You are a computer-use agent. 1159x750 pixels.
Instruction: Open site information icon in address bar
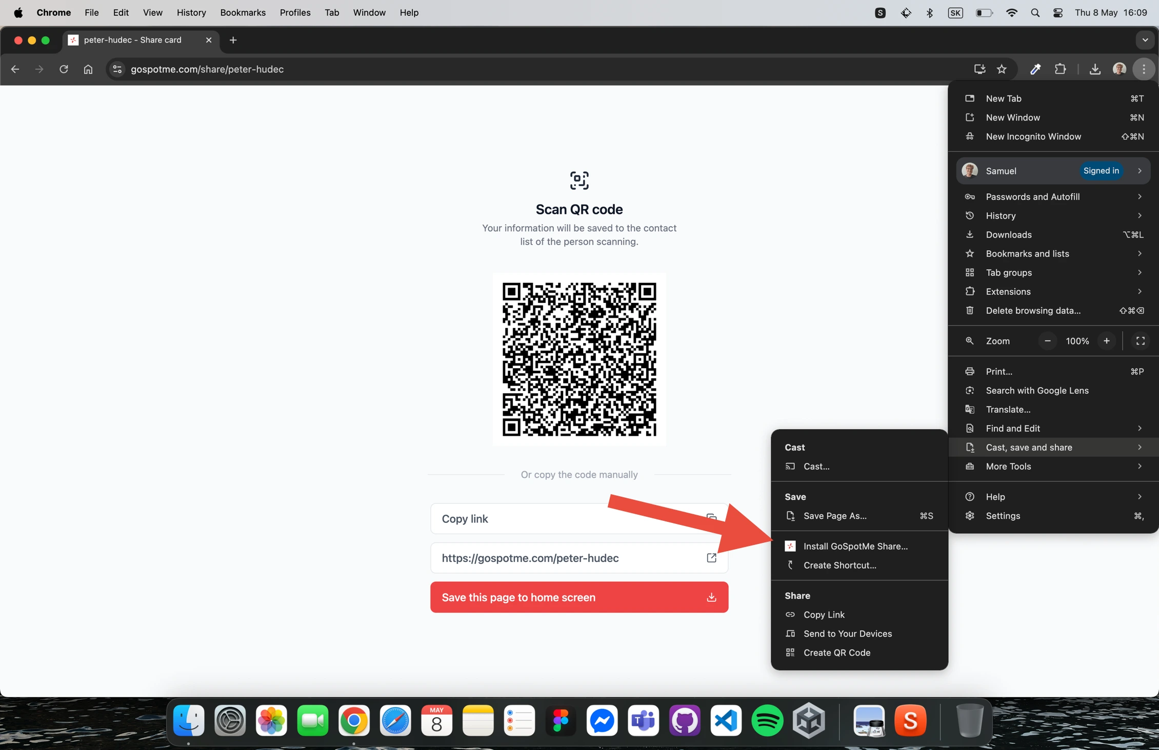point(117,69)
